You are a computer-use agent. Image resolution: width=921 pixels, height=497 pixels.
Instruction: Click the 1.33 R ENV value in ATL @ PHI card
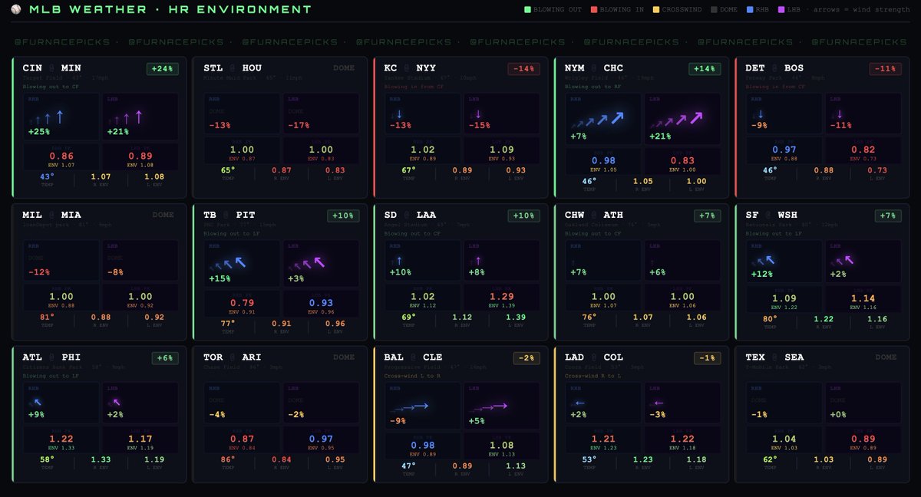pos(101,459)
